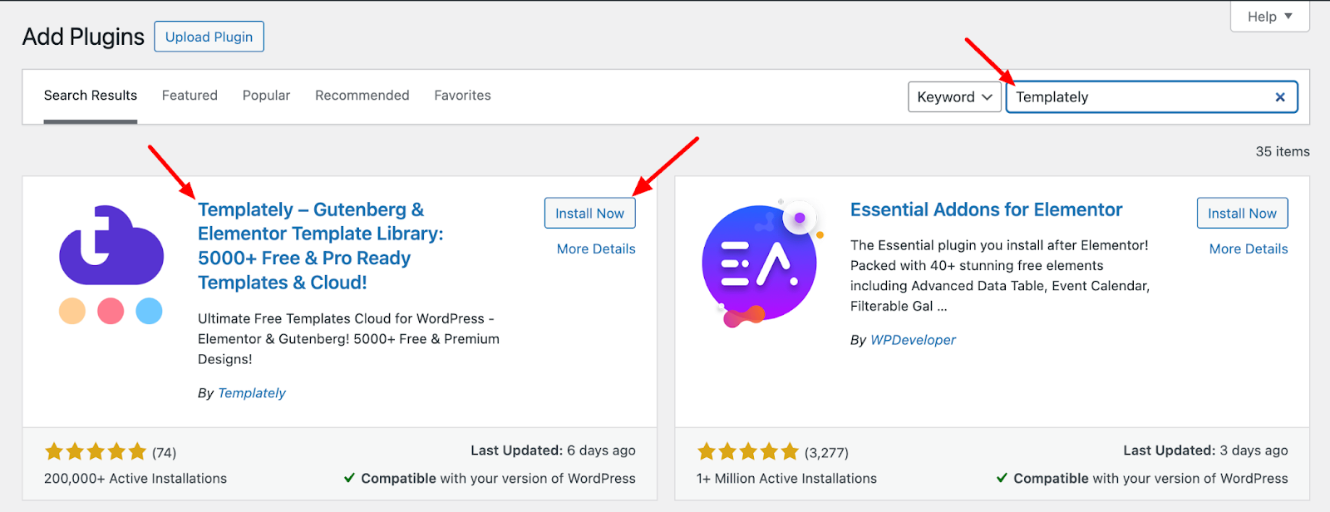Open the Keyword search type dropdown
The height and width of the screenshot is (512, 1330).
(x=954, y=97)
